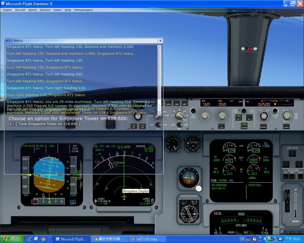Viewport: 304px width, 243px height.
Task: Click the ATC Menu scrollbar
Action: click(x=159, y=80)
